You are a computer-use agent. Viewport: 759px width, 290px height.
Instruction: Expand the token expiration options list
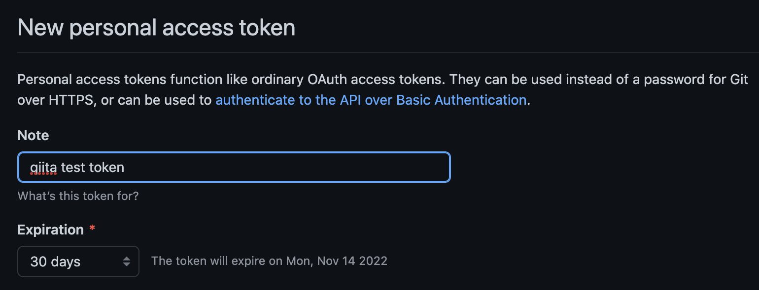click(78, 261)
